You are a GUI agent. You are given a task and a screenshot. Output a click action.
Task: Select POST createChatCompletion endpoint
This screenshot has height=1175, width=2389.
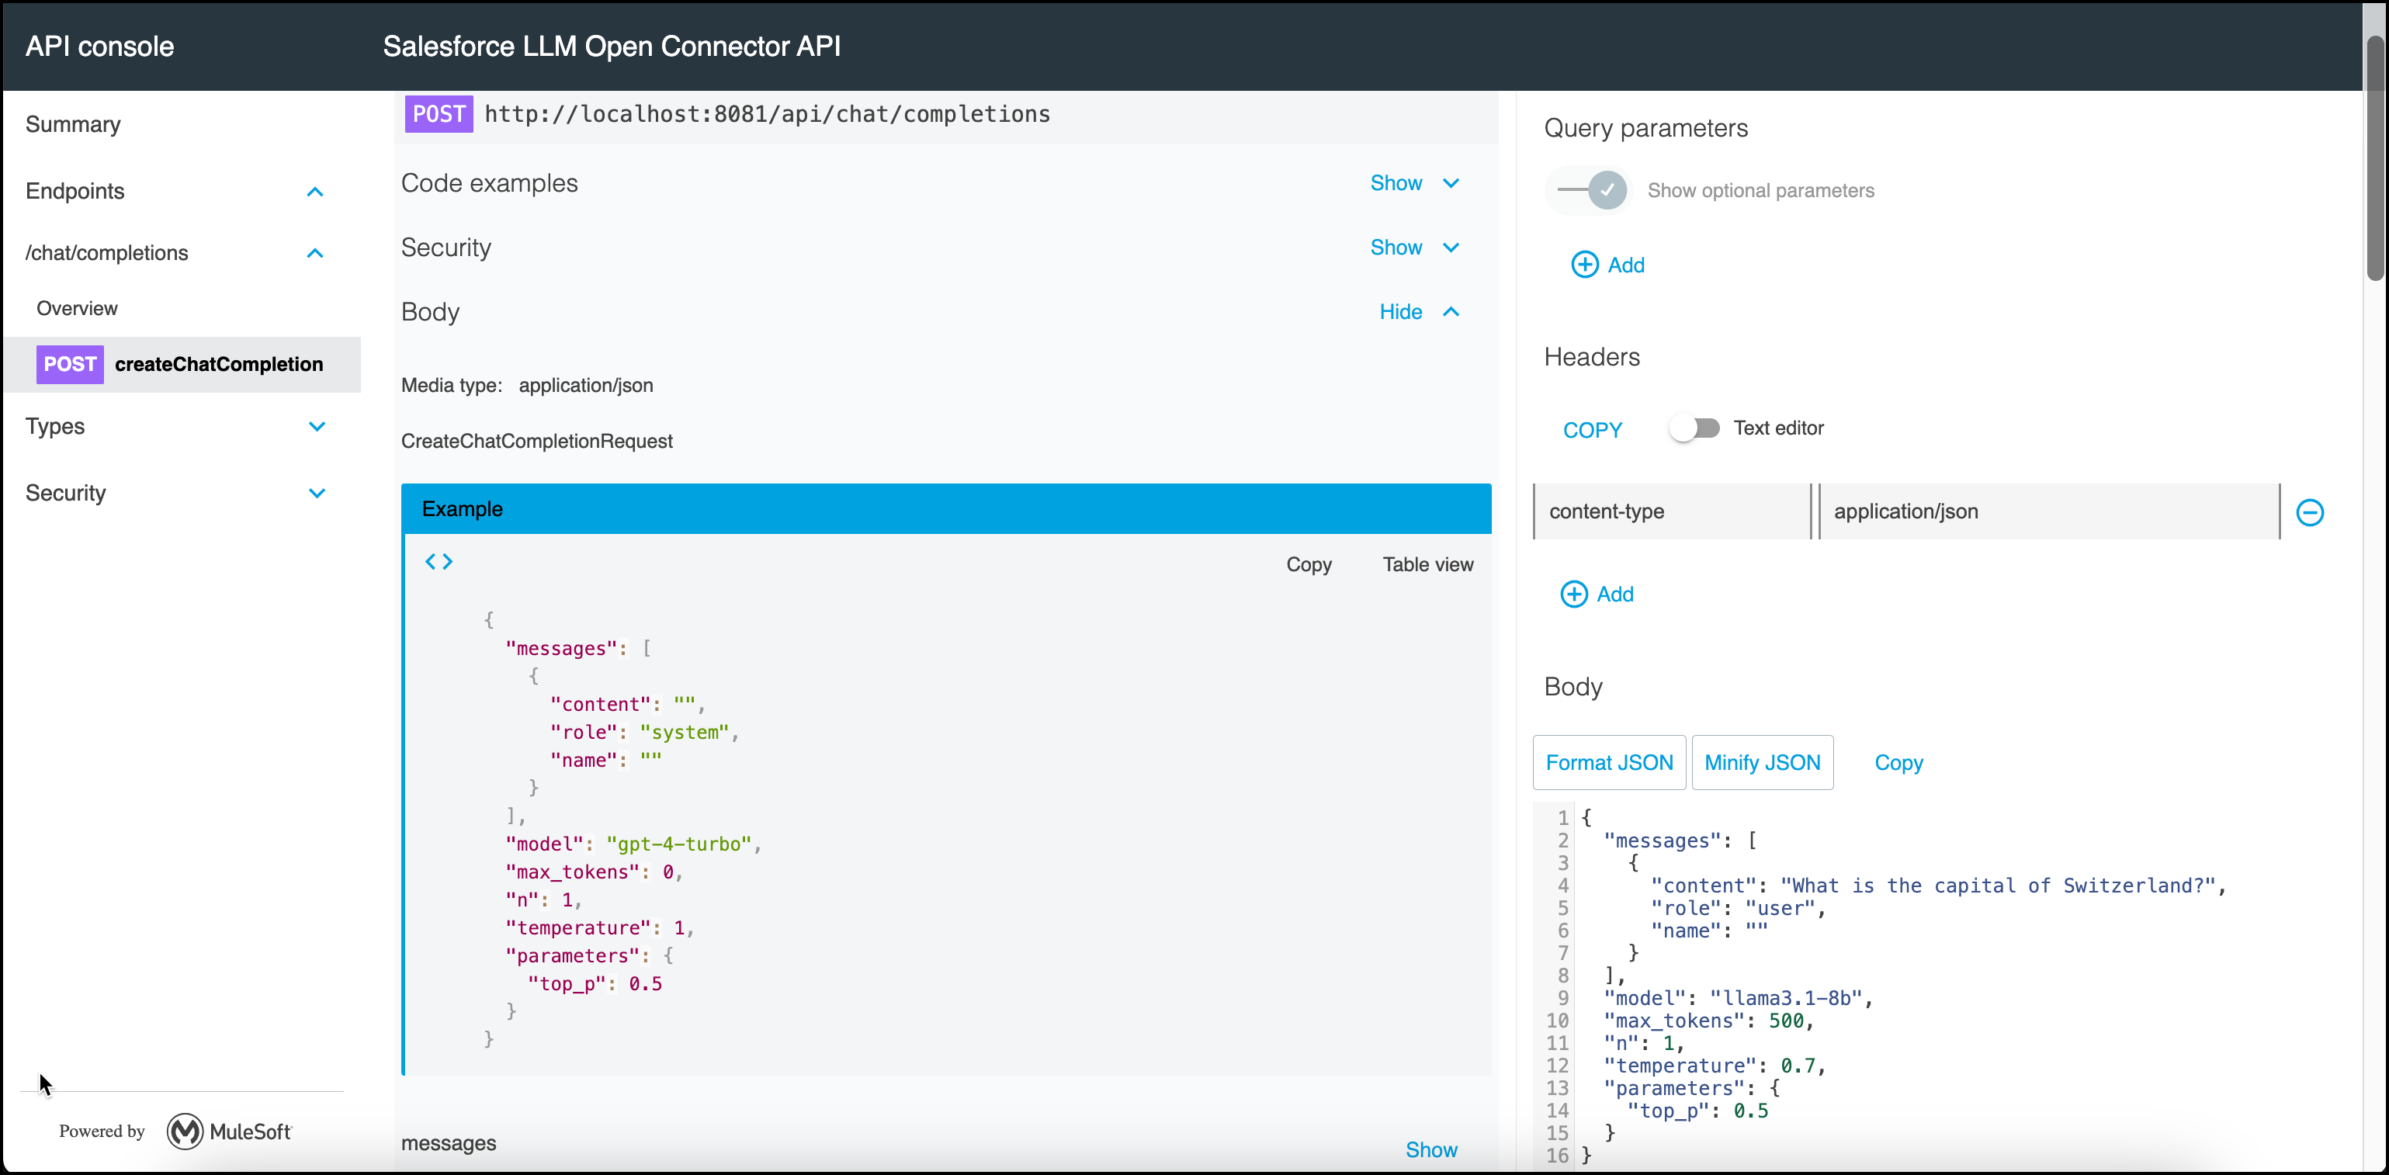[182, 365]
